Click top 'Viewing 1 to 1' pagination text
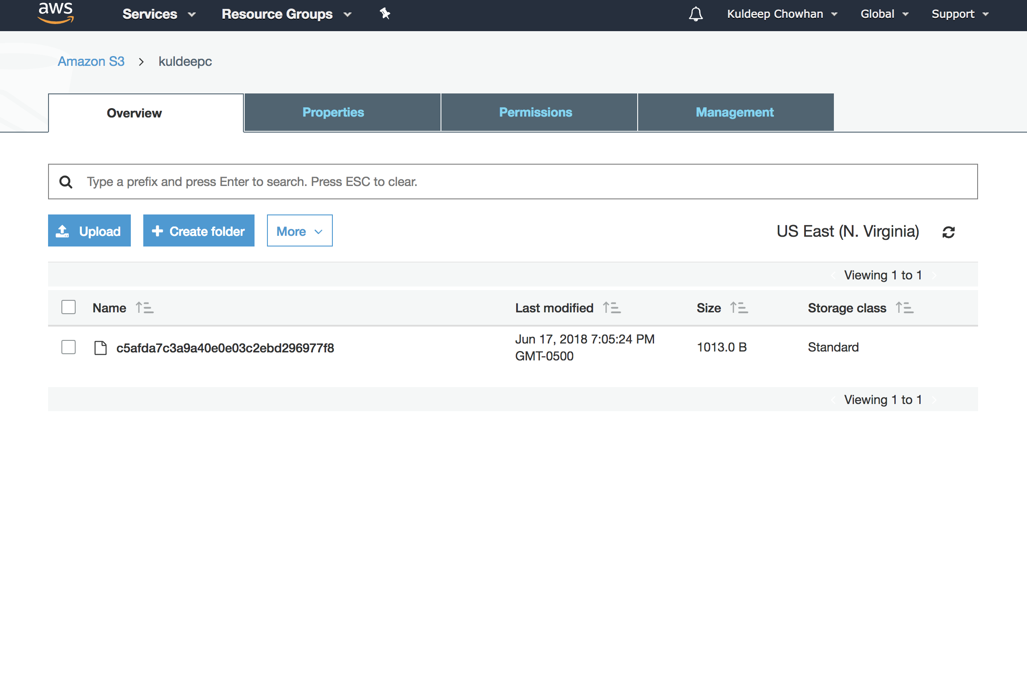The width and height of the screenshot is (1027, 687). (x=883, y=275)
